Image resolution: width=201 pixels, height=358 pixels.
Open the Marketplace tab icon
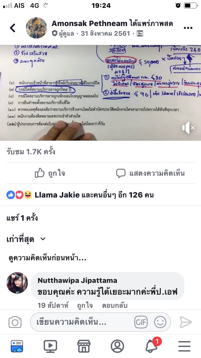click(x=84, y=346)
